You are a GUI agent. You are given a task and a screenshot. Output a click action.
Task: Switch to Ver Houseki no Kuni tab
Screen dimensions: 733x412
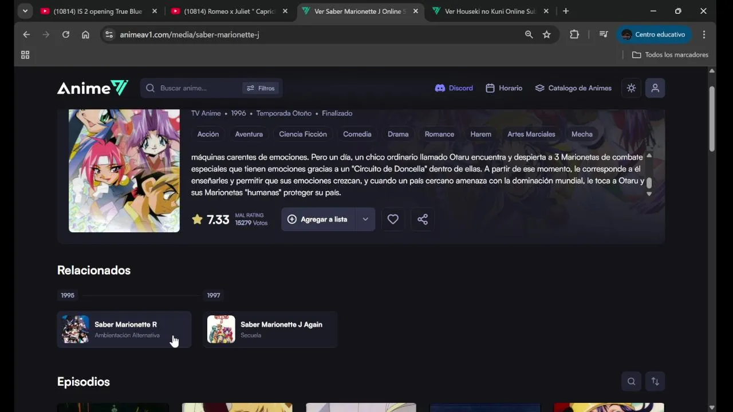click(490, 11)
